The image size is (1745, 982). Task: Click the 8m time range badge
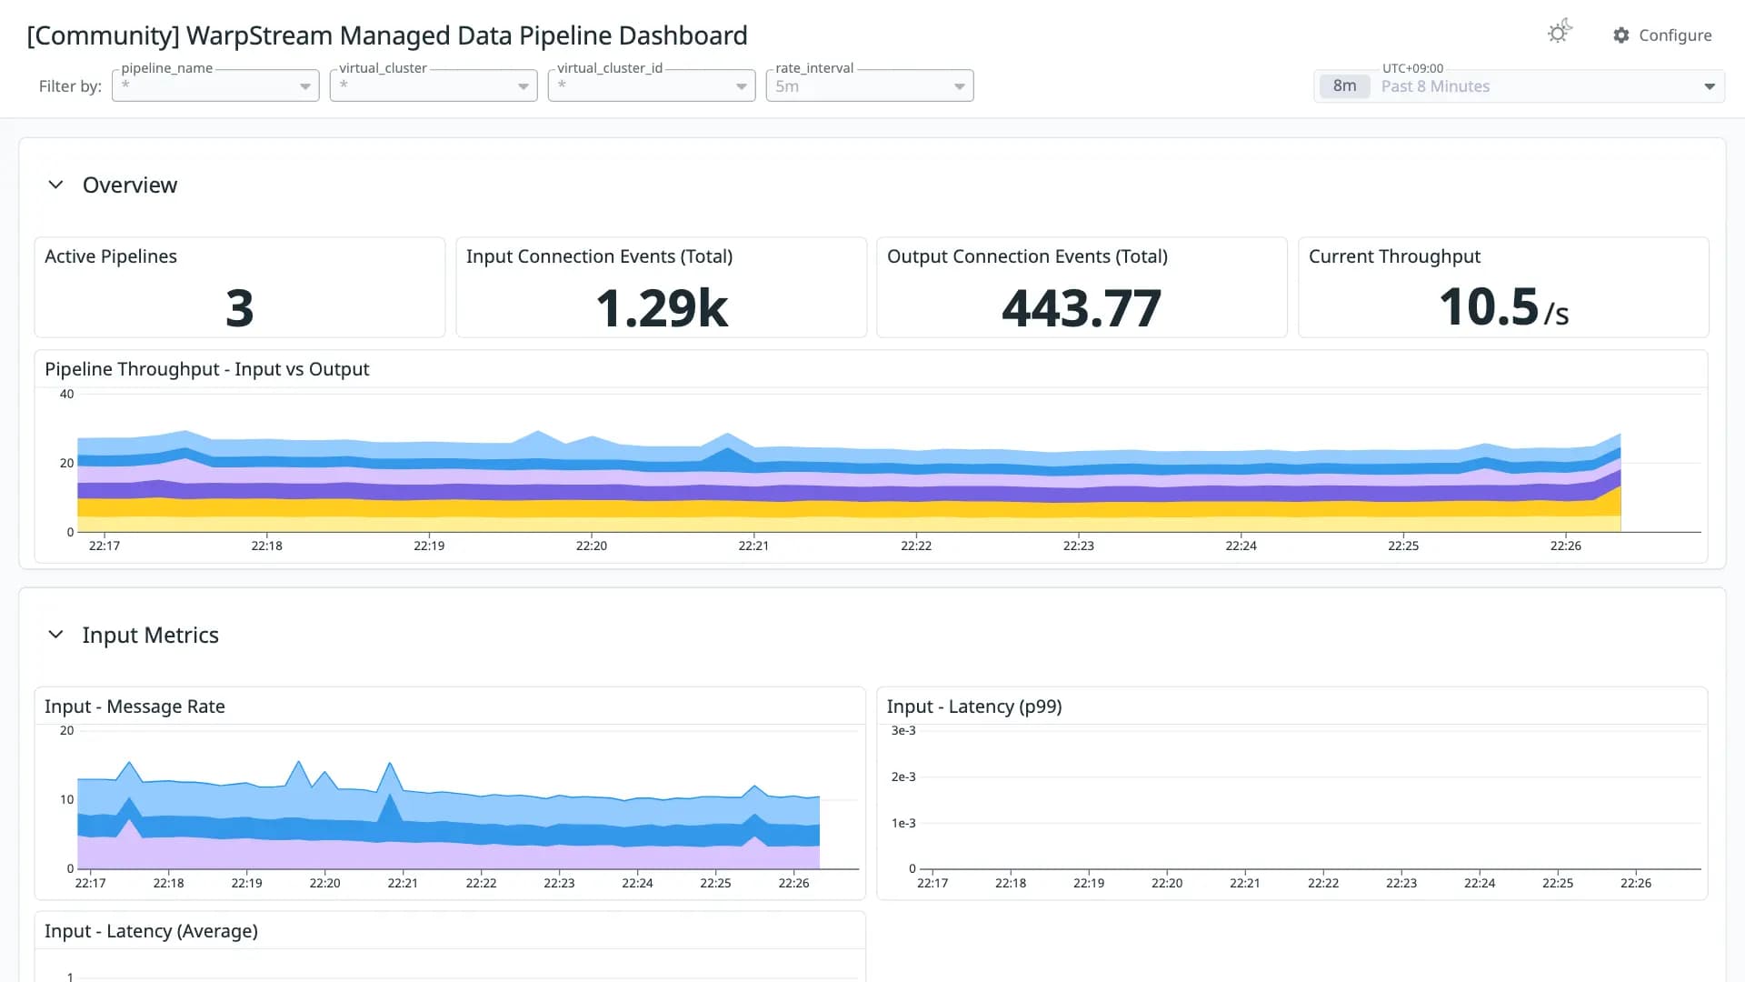click(1344, 86)
